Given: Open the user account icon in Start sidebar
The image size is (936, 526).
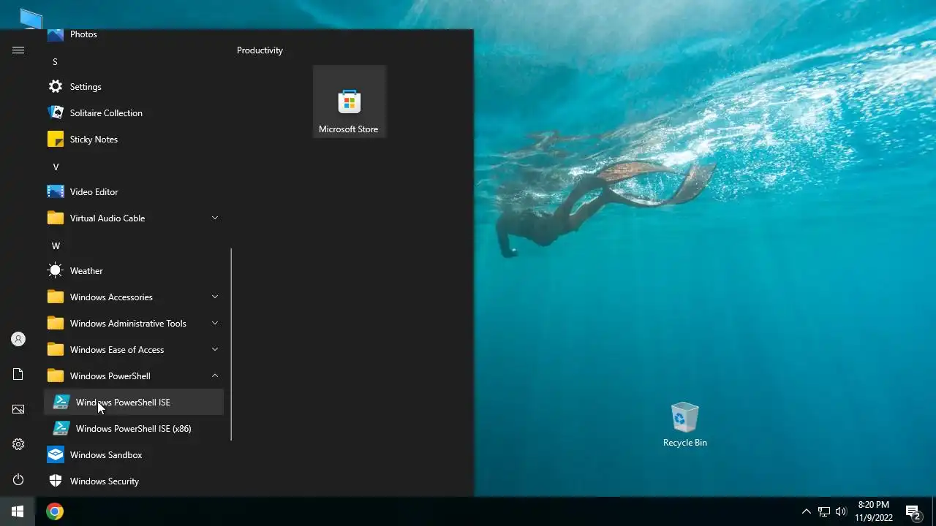Looking at the screenshot, I should coord(18,339).
